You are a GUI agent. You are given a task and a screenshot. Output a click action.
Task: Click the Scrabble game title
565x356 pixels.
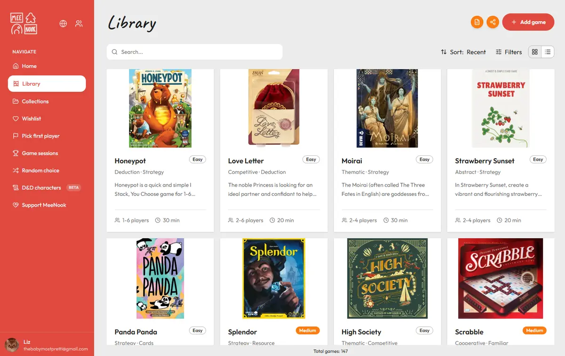coord(469,332)
